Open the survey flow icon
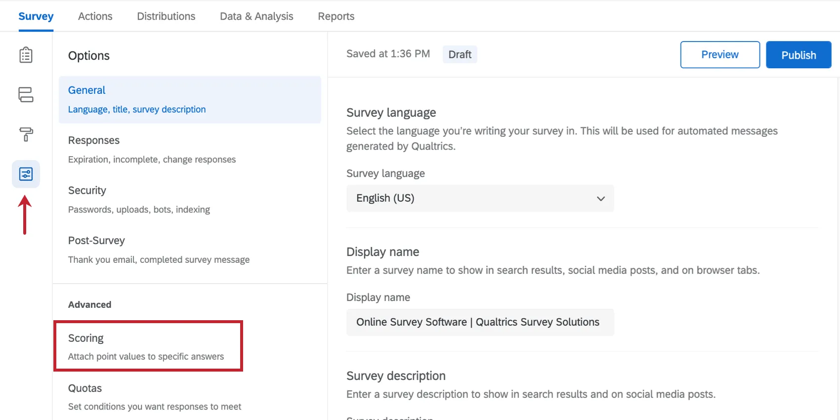This screenshot has width=840, height=420. pos(26,94)
